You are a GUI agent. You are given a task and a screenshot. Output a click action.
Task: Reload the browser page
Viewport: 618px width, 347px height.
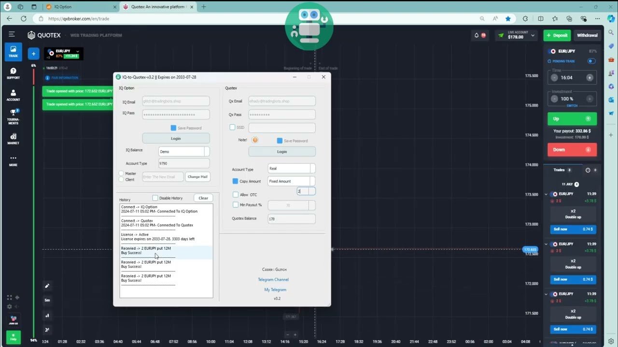tap(24, 19)
